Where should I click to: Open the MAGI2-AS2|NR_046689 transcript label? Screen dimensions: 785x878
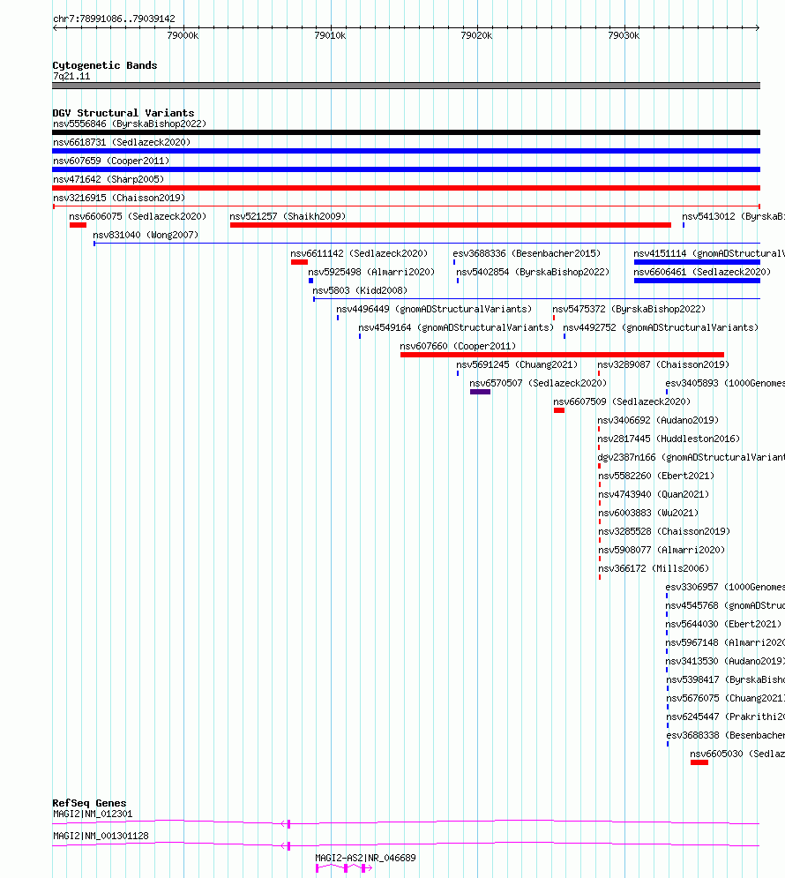[365, 858]
